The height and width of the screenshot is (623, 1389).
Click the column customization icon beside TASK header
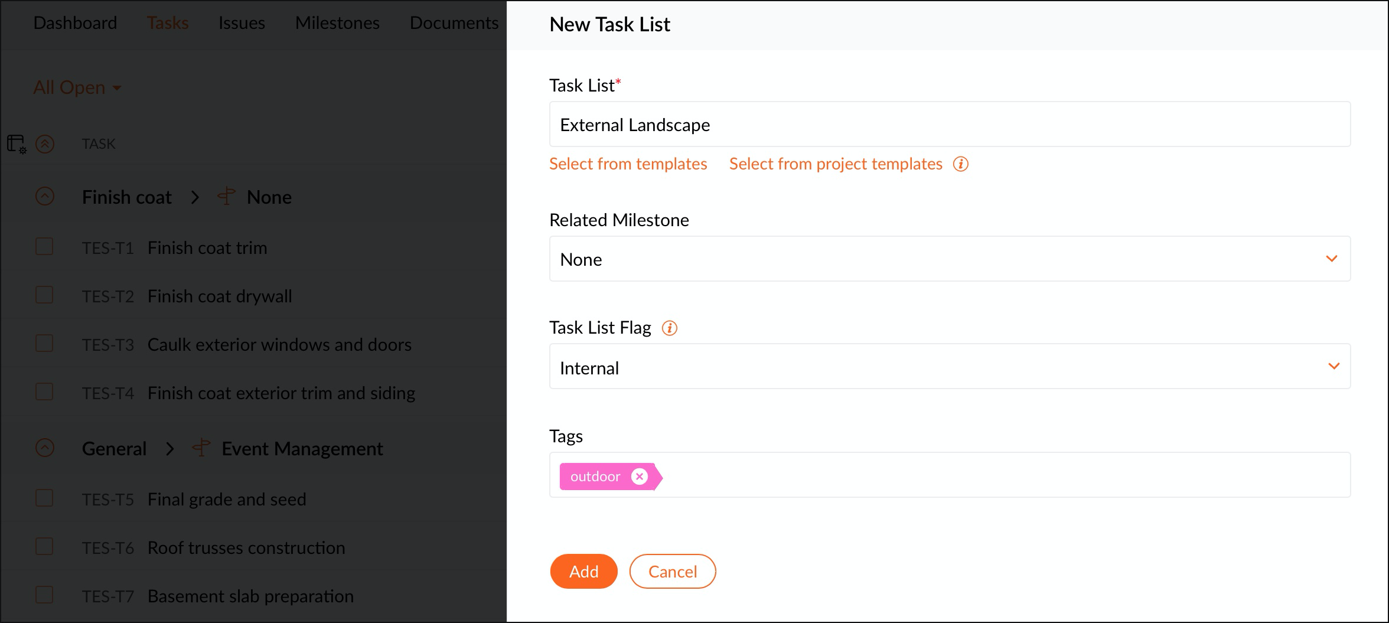coord(17,144)
